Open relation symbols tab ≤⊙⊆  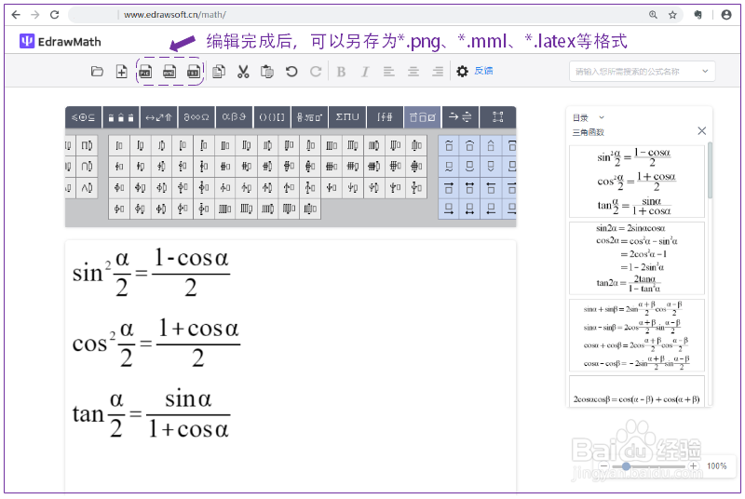click(x=83, y=117)
